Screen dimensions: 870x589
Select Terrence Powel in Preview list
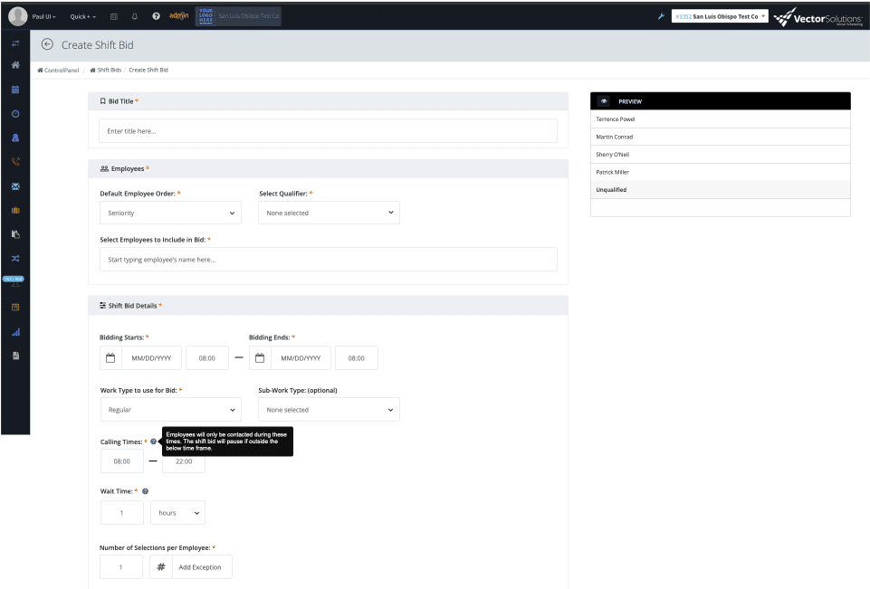[721, 119]
